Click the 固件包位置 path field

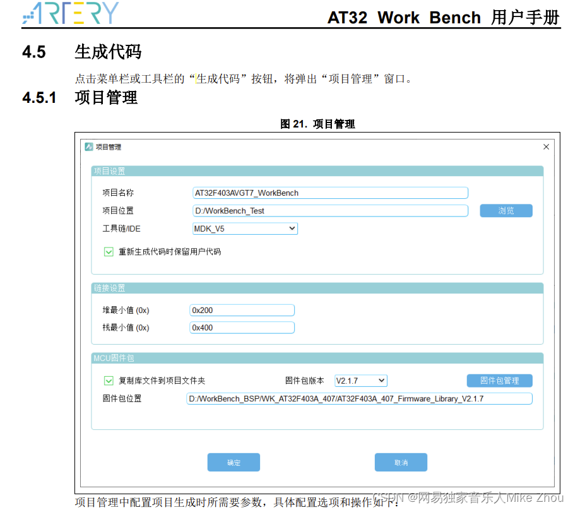point(360,398)
